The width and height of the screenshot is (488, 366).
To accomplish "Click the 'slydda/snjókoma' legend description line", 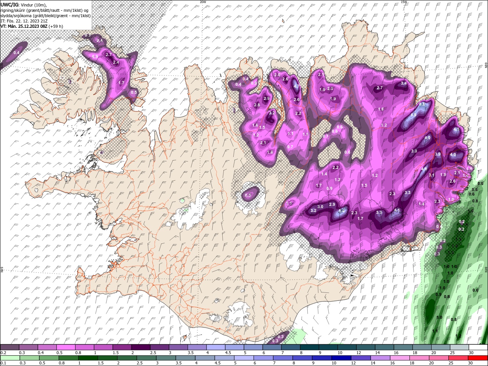I will [45, 16].
